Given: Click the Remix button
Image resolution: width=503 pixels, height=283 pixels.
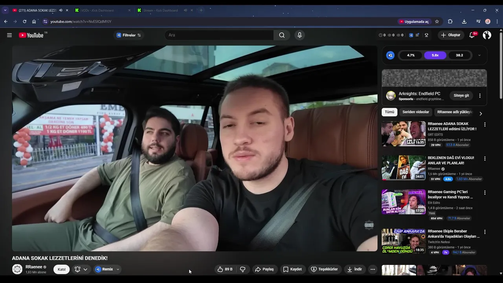Looking at the screenshot, I should (104, 269).
